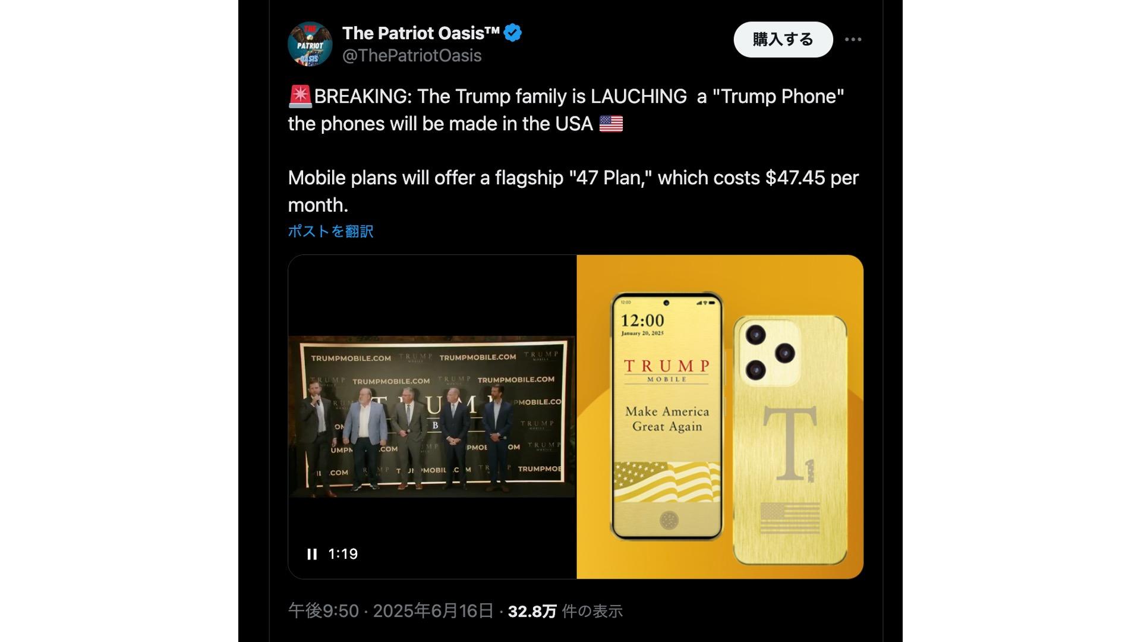
Task: Open the three-dot more options menu
Action: [853, 39]
